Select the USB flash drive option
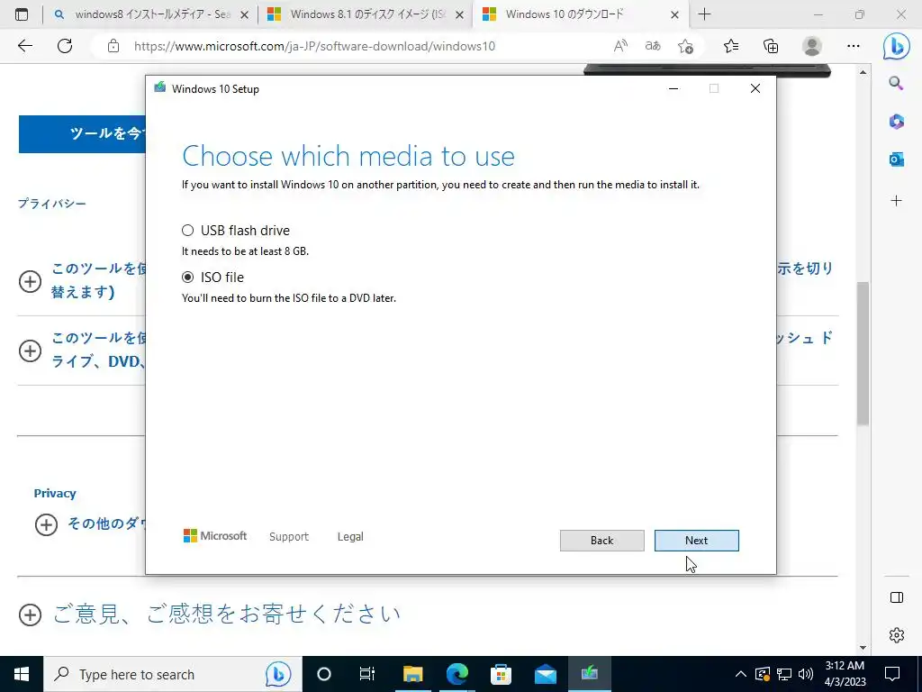The width and height of the screenshot is (922, 692). 187,230
